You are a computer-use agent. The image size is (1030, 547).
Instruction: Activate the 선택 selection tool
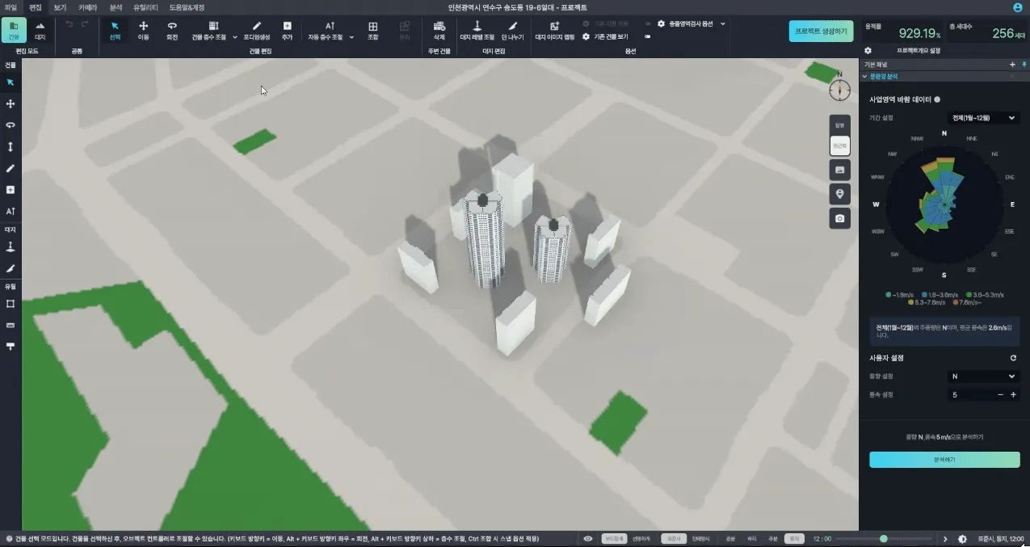115,31
